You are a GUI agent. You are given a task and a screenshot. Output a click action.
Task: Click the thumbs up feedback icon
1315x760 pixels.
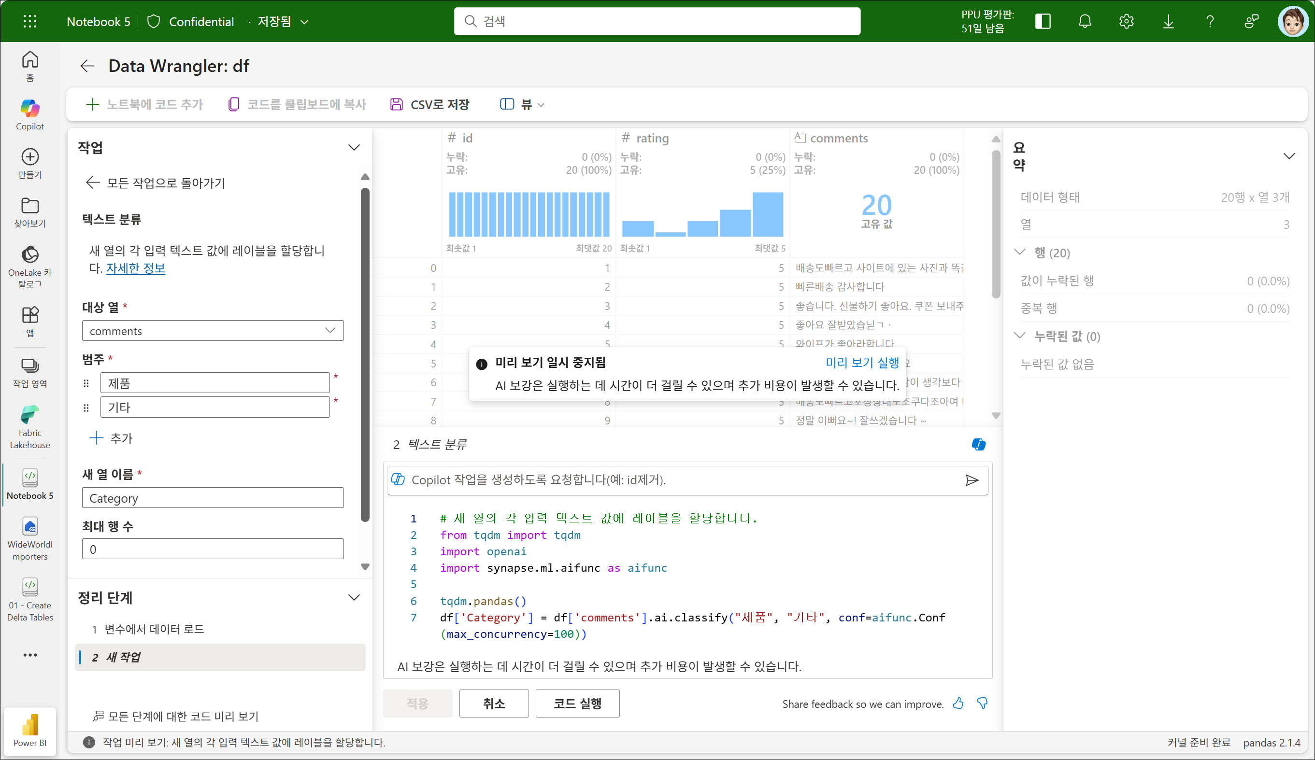[958, 703]
